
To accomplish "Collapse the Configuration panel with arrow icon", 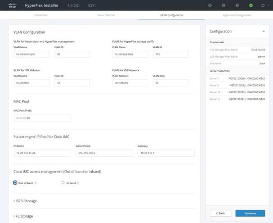I will 264,32.
